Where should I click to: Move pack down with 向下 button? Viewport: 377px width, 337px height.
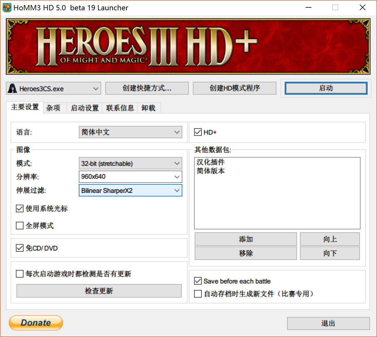click(x=330, y=253)
